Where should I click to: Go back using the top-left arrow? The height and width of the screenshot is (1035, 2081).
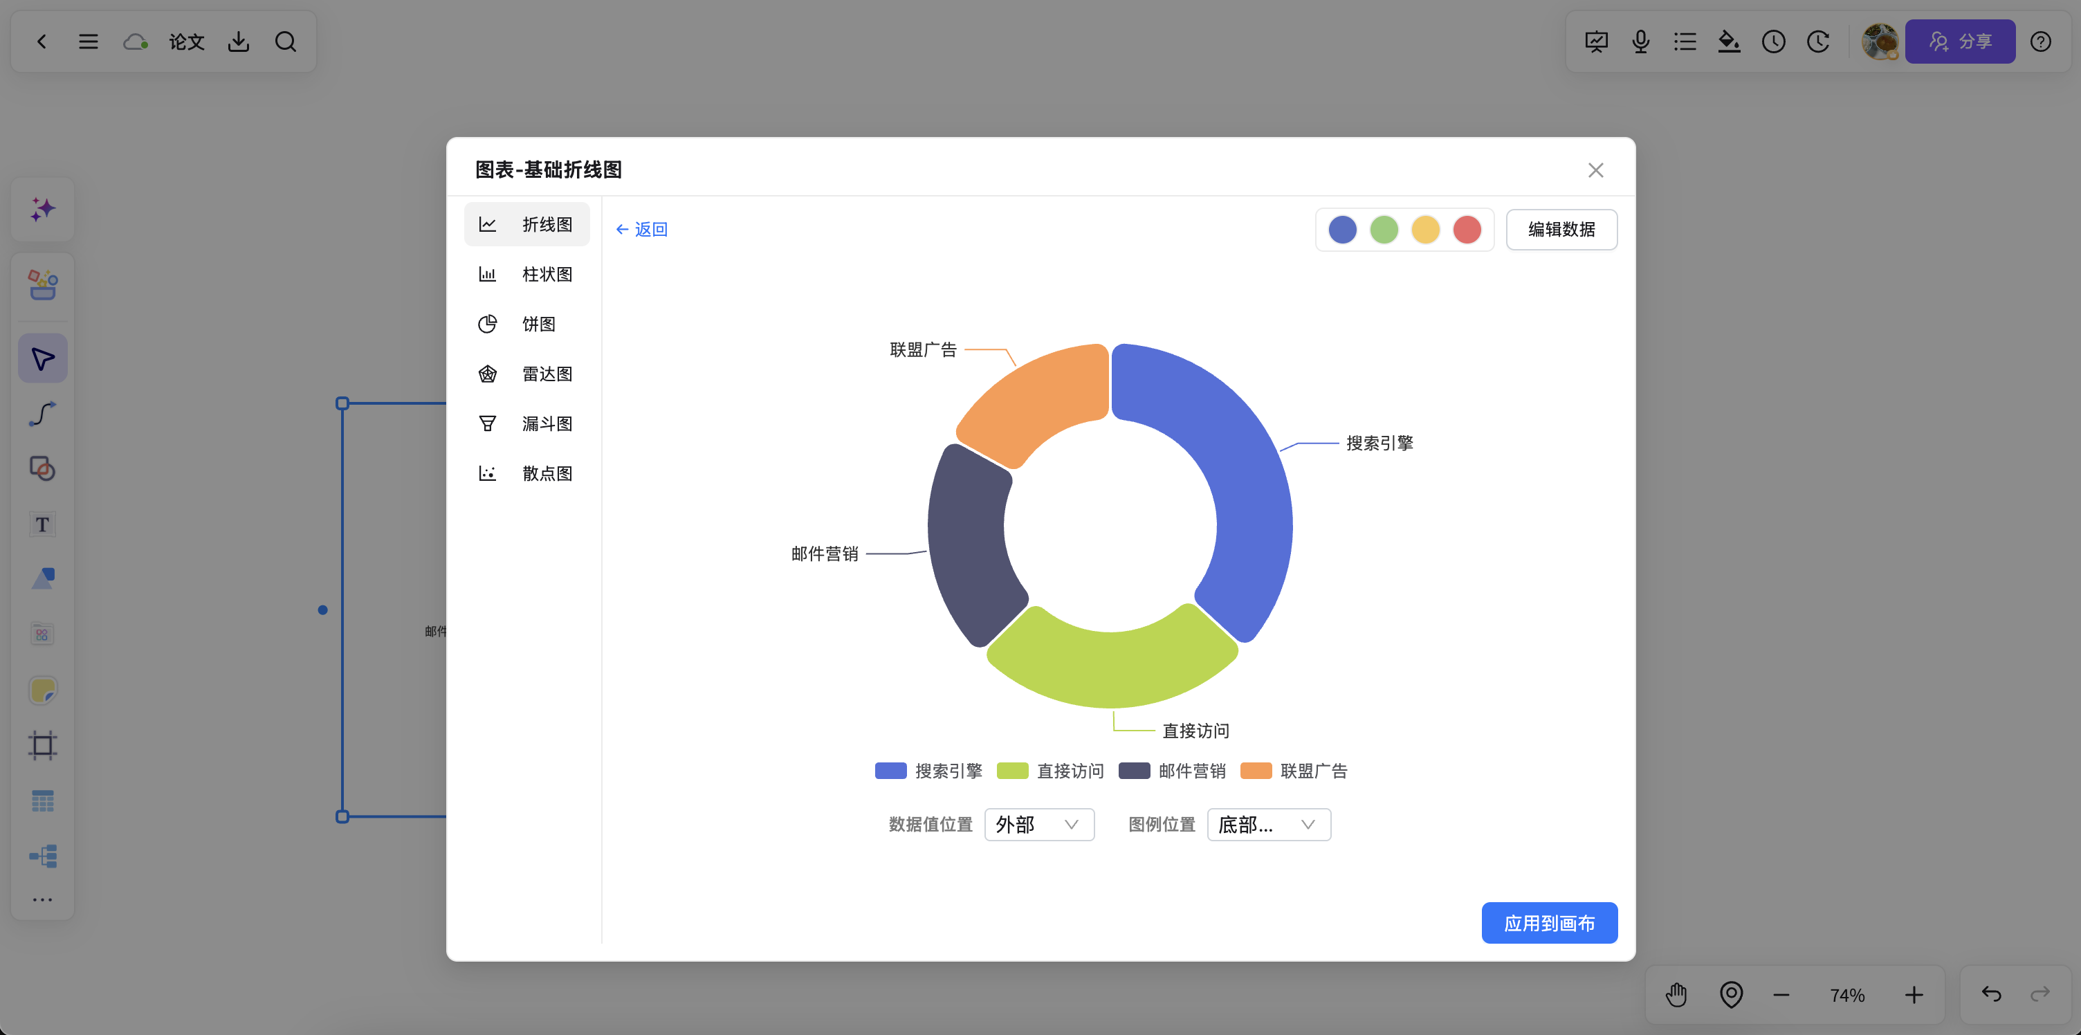[x=42, y=42]
